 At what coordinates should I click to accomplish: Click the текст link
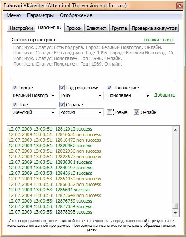[x=168, y=40]
